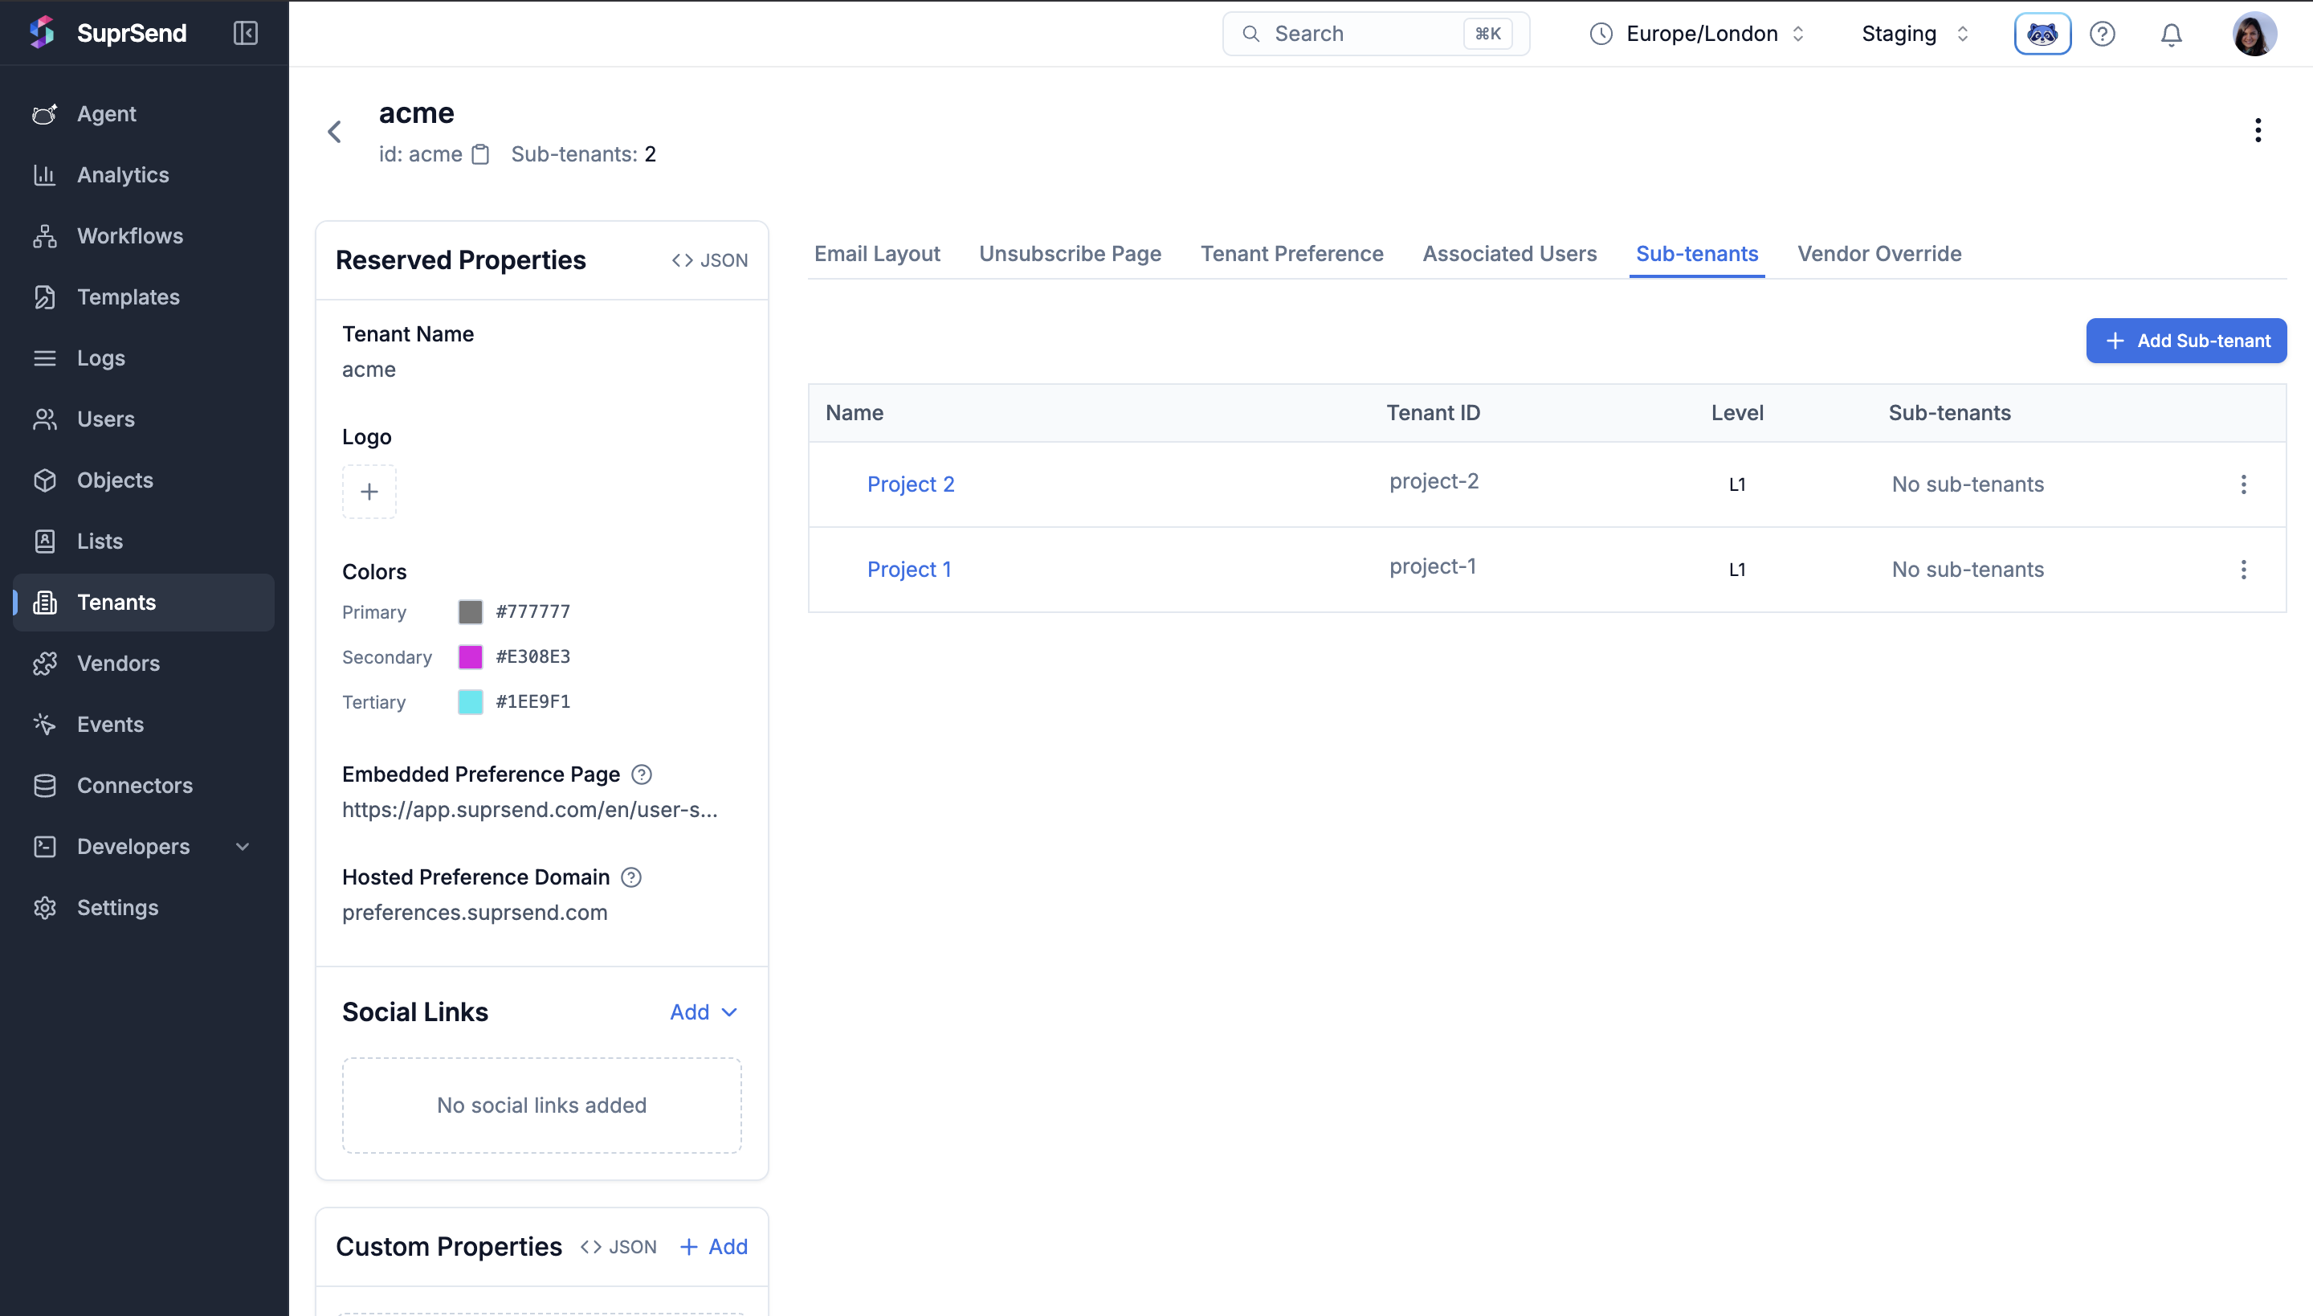Open the Europe/London timezone dropdown
The image size is (2313, 1316).
pos(1697,34)
